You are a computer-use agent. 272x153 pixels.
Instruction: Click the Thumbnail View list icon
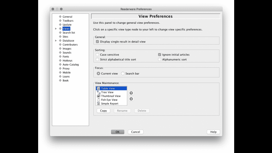coord(98,96)
